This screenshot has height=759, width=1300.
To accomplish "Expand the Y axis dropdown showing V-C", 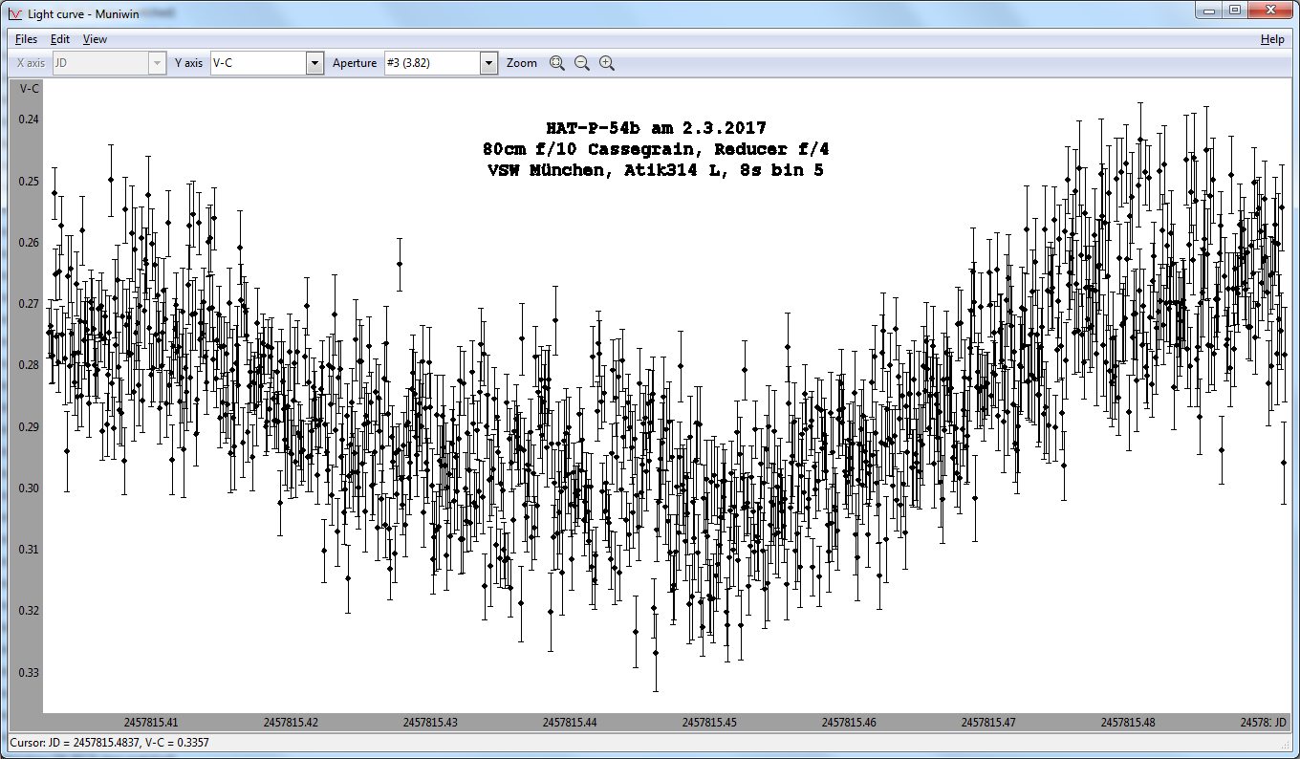I will (x=314, y=63).
